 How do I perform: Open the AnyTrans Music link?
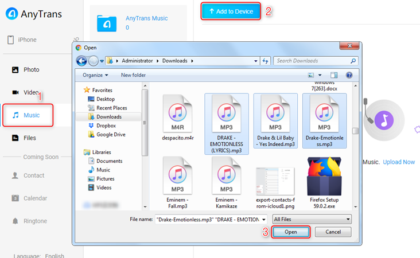[146, 18]
